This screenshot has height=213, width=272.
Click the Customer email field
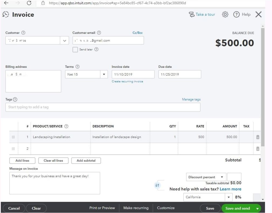(x=108, y=40)
